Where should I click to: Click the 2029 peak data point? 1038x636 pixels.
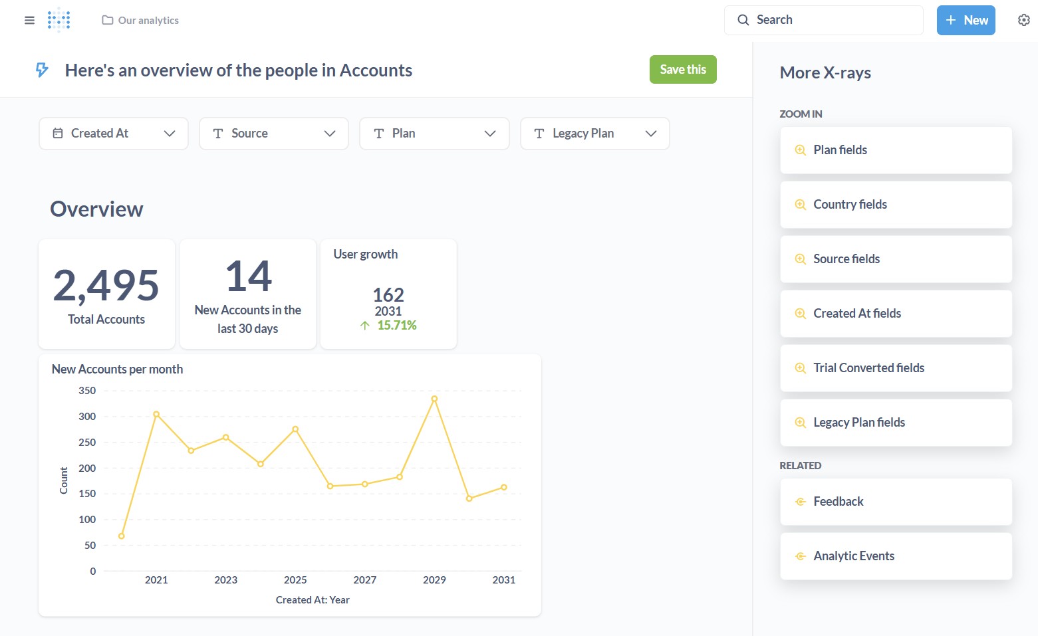[x=434, y=399]
